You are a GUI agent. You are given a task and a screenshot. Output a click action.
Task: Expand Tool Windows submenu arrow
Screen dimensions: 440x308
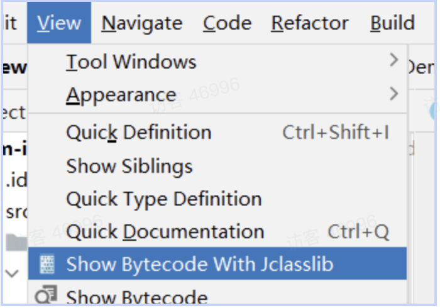click(x=394, y=60)
